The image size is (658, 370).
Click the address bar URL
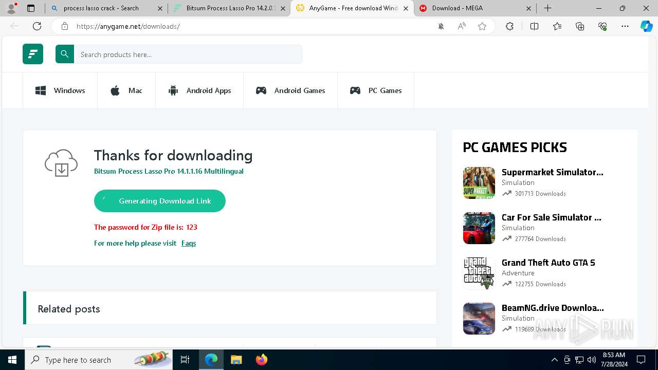128,26
